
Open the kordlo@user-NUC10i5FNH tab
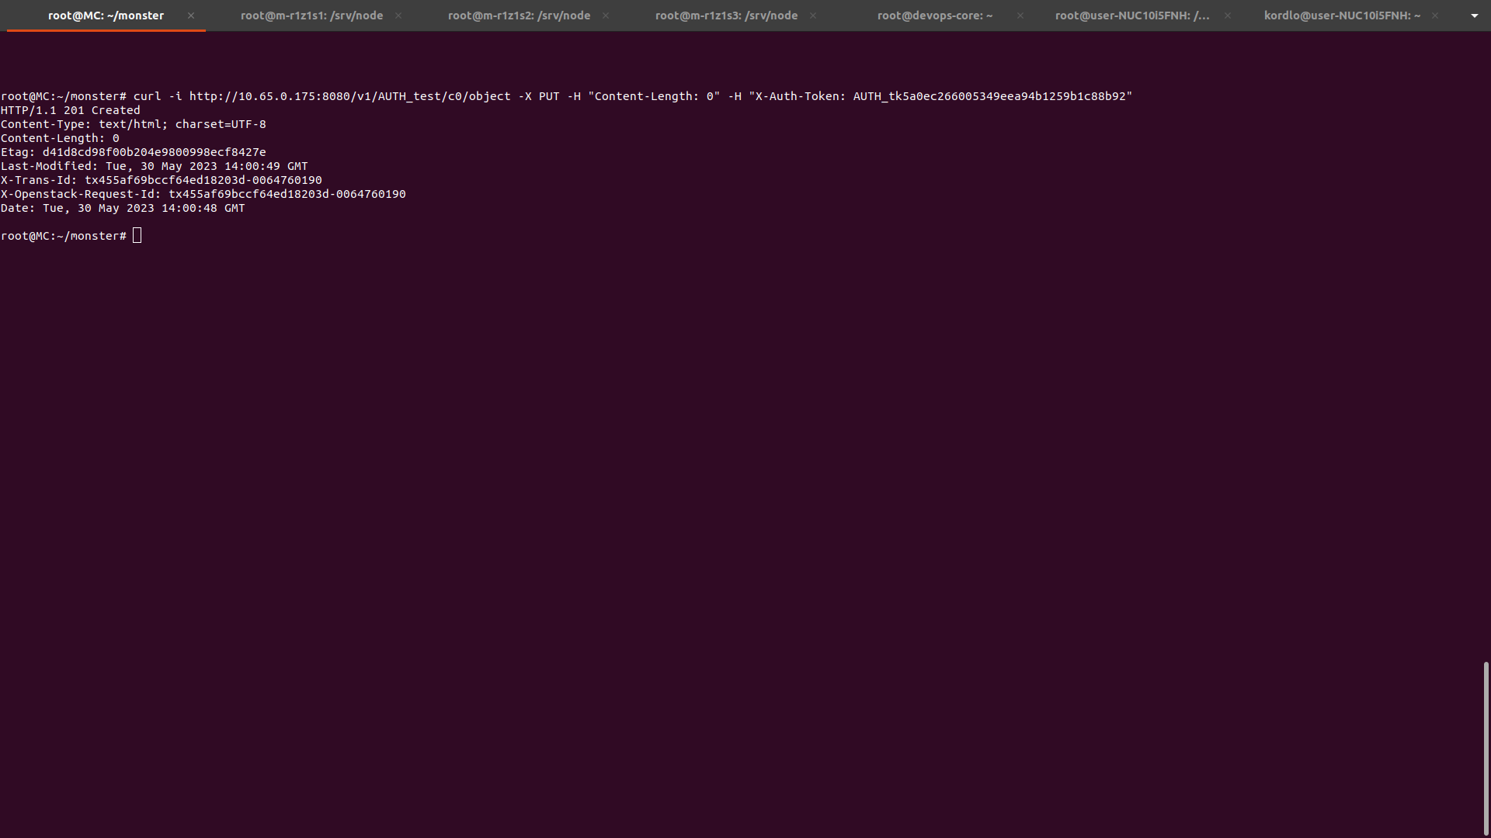(x=1341, y=16)
